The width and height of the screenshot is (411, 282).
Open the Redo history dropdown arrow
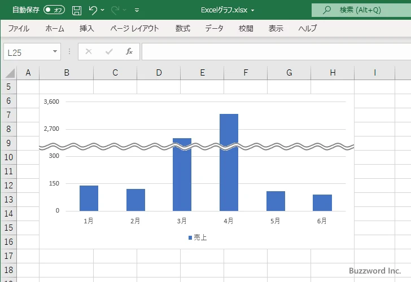tap(125, 10)
